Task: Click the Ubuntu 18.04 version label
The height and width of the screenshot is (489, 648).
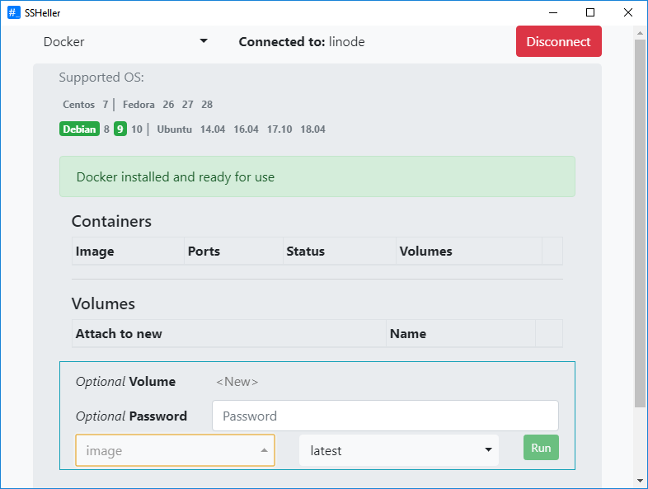Action: [312, 129]
